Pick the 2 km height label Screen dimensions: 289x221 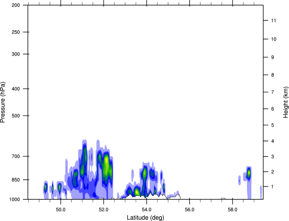coord(273,172)
